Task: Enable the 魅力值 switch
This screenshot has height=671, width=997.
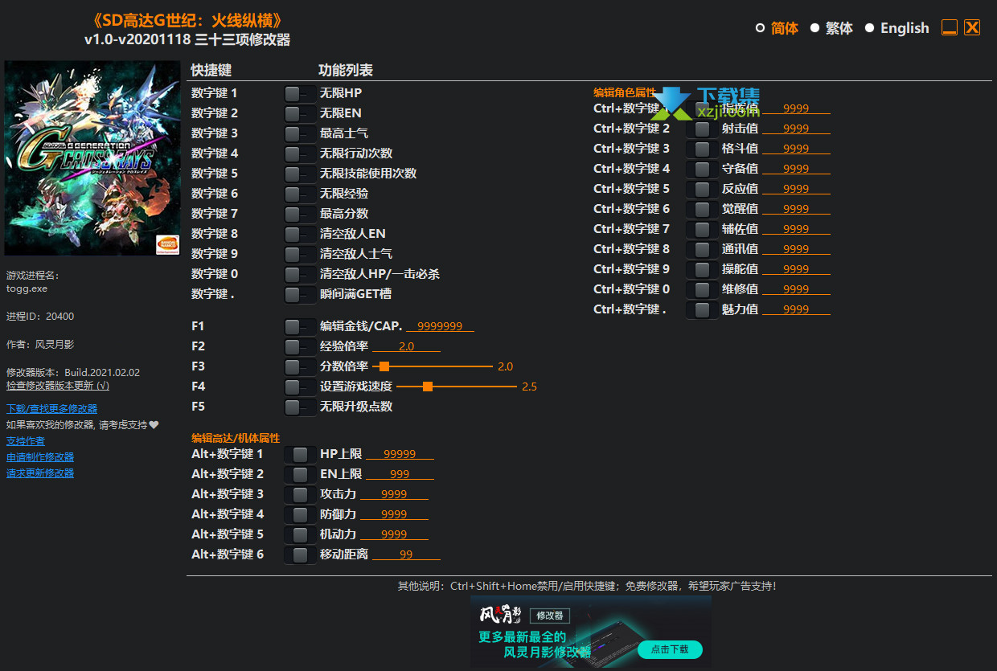Action: pyautogui.click(x=702, y=309)
